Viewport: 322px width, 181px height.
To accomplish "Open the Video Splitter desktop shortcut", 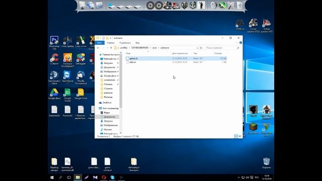I will coord(67,42).
